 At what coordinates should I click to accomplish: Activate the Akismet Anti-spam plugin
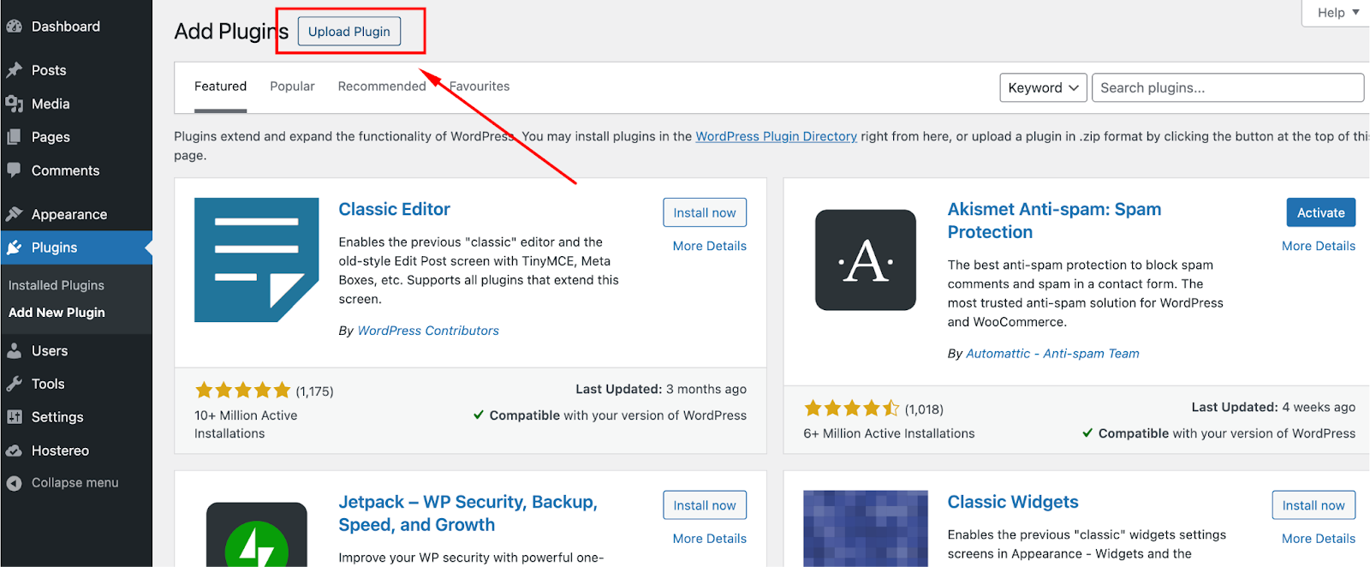click(1320, 212)
